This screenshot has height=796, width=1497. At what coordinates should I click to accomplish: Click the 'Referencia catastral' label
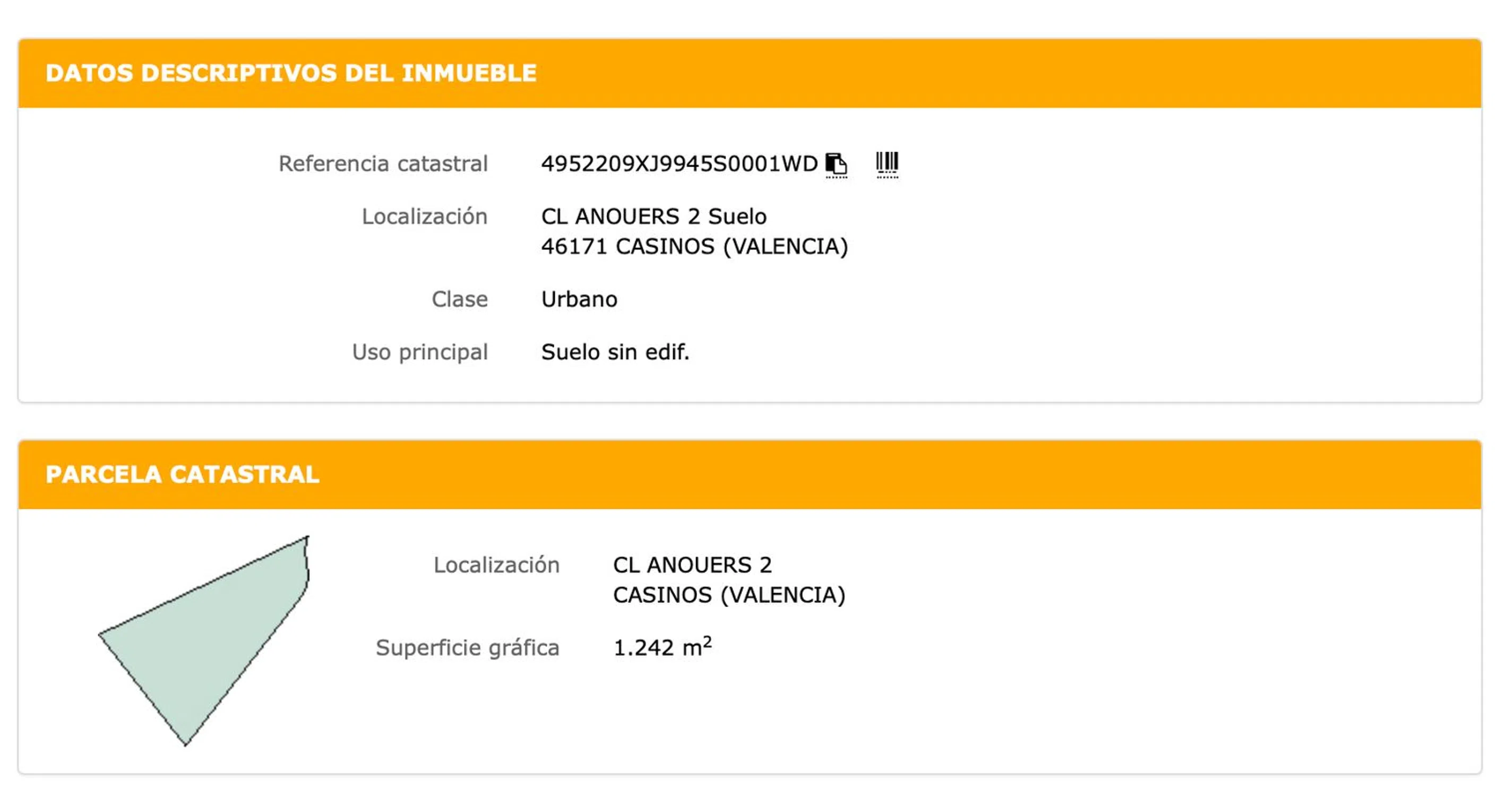tap(383, 164)
